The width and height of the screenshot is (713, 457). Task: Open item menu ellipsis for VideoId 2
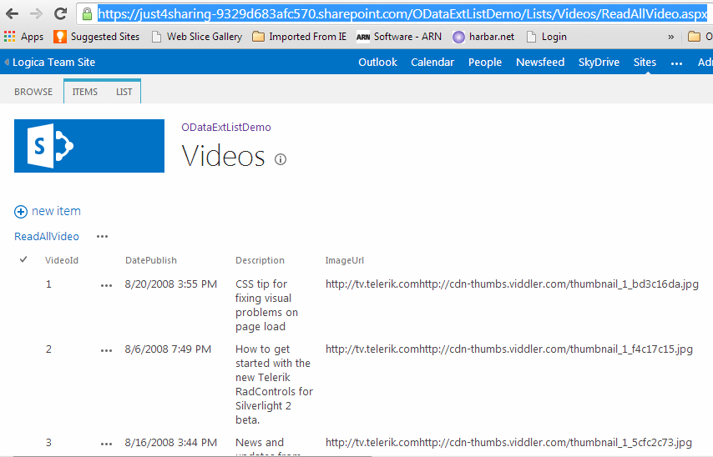106,351
